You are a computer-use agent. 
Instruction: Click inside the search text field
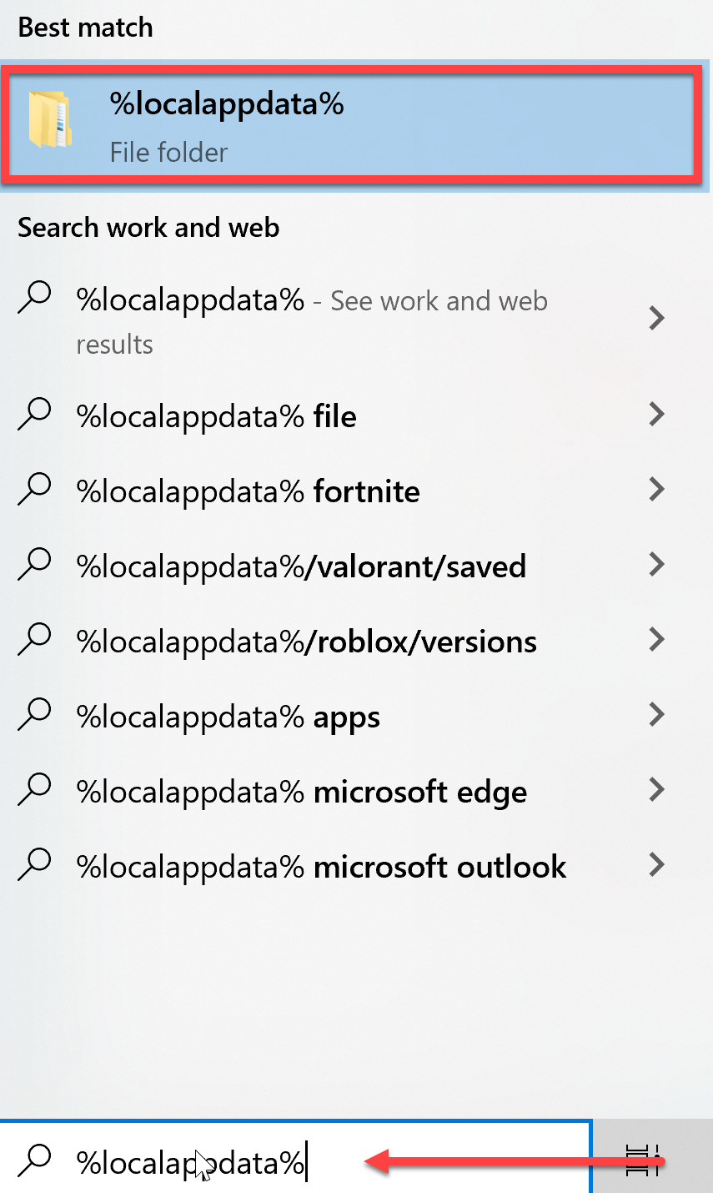pyautogui.click(x=295, y=1160)
